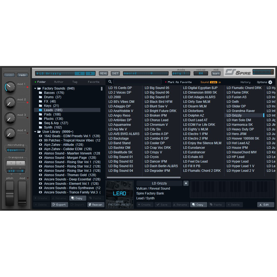Viewport: 277px width, 277px height.
Task: Open the MENU button
Action: click(x=103, y=73)
